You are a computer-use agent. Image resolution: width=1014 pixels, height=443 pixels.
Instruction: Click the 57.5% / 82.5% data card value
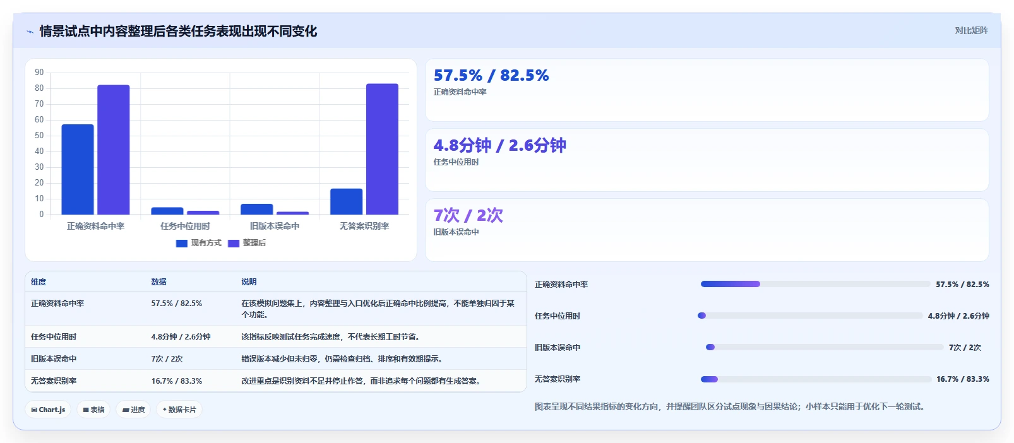pos(491,76)
